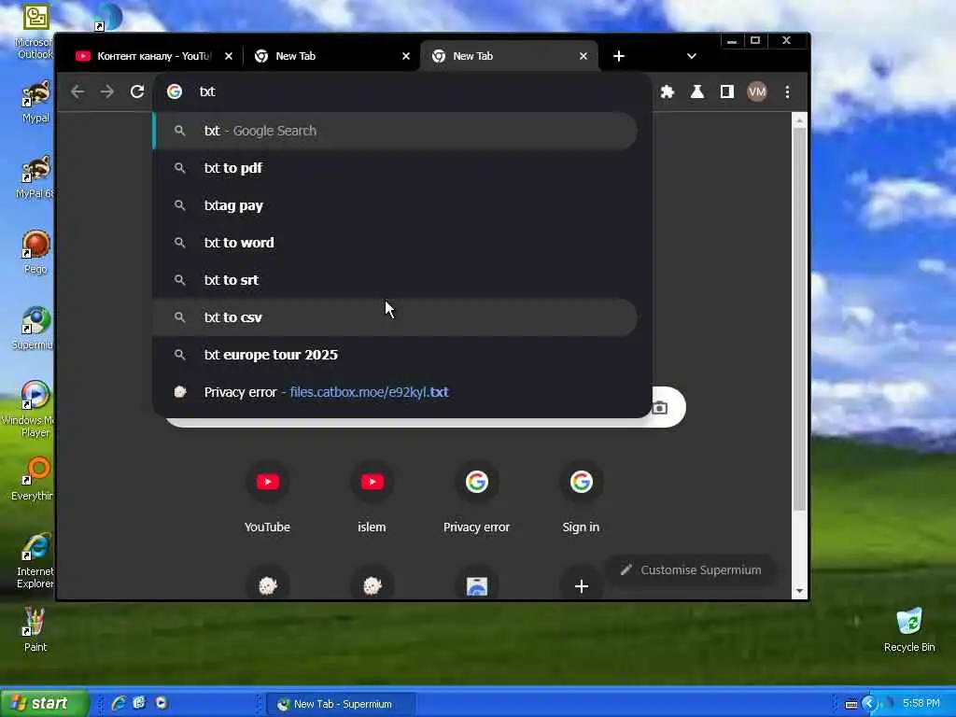Screen dimensions: 956x717
Task: Toggle the side panel icon
Action: point(726,91)
